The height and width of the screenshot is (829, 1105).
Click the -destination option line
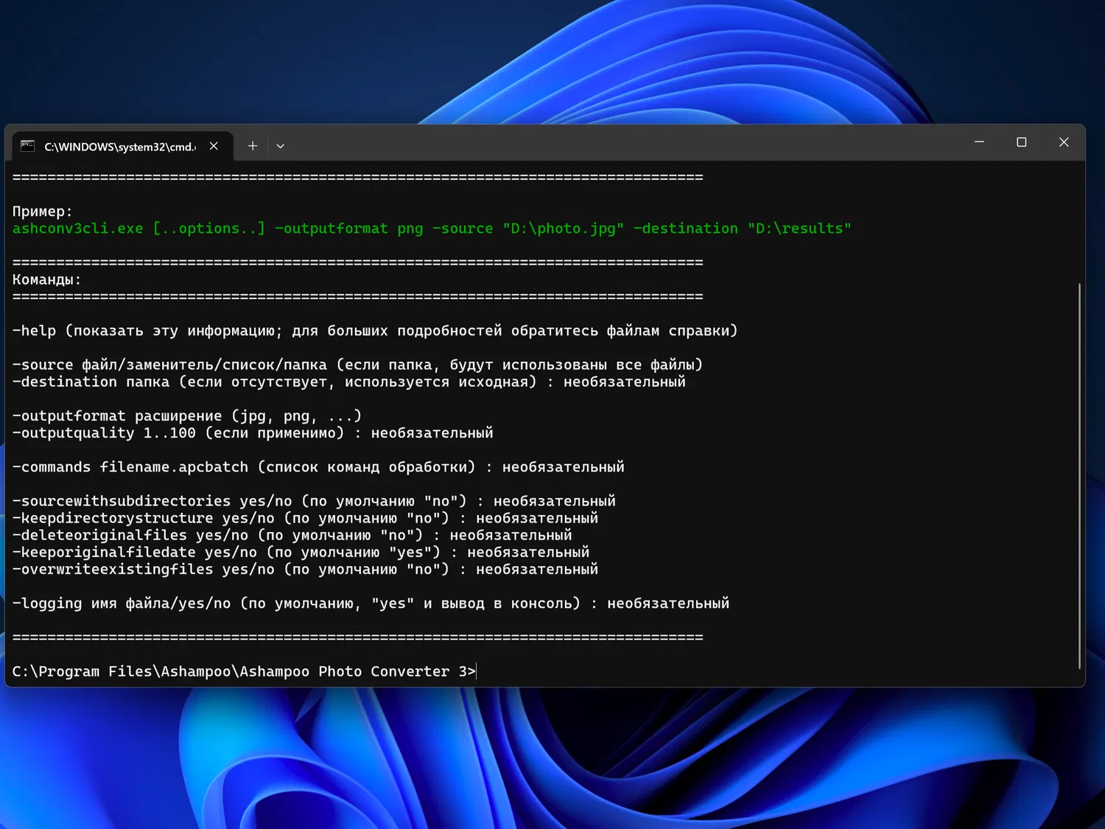349,382
